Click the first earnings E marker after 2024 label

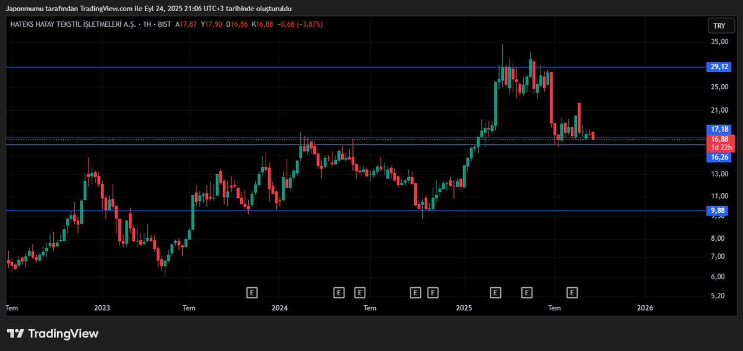339,292
